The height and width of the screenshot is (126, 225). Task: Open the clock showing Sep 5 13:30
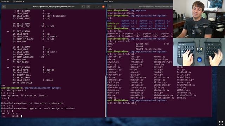108,1
